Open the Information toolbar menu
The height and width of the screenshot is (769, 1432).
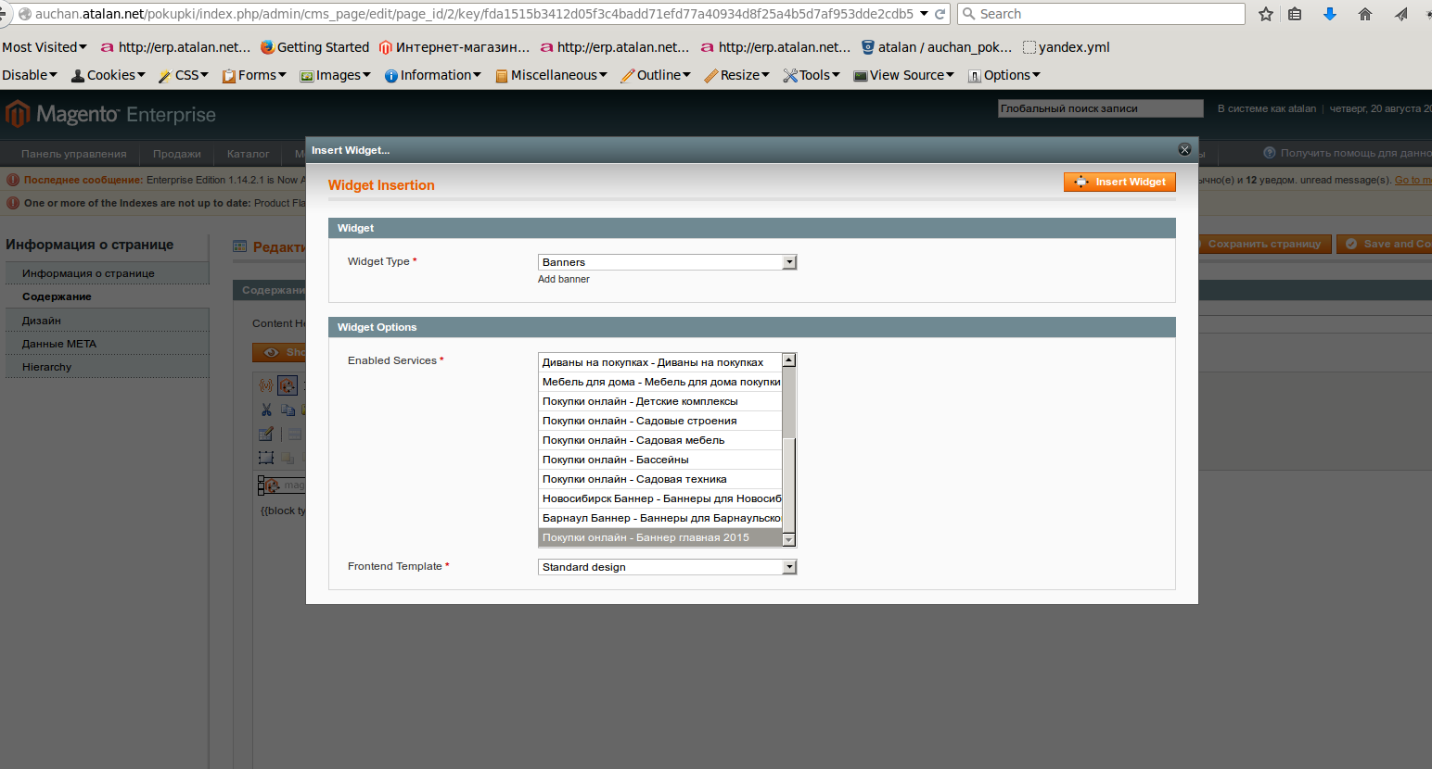[x=433, y=75]
